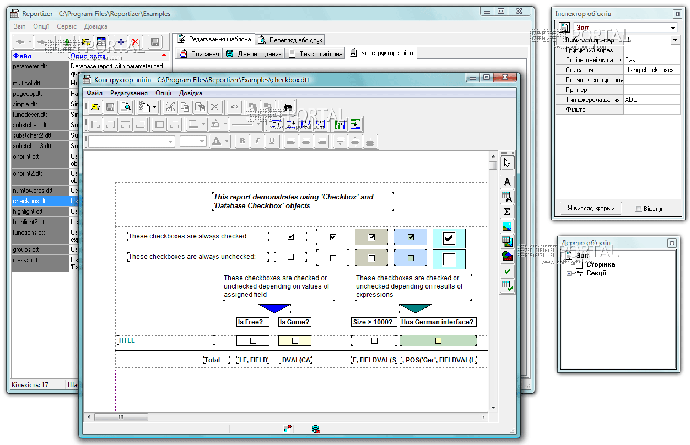
Task: Click the Файл column header in file list
Action: click(x=40, y=56)
